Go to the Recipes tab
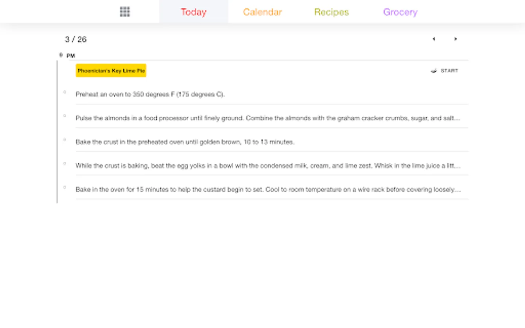 point(331,12)
